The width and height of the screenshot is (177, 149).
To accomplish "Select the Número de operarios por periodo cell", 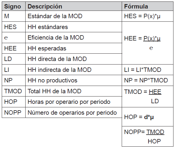I will click(x=72, y=113).
